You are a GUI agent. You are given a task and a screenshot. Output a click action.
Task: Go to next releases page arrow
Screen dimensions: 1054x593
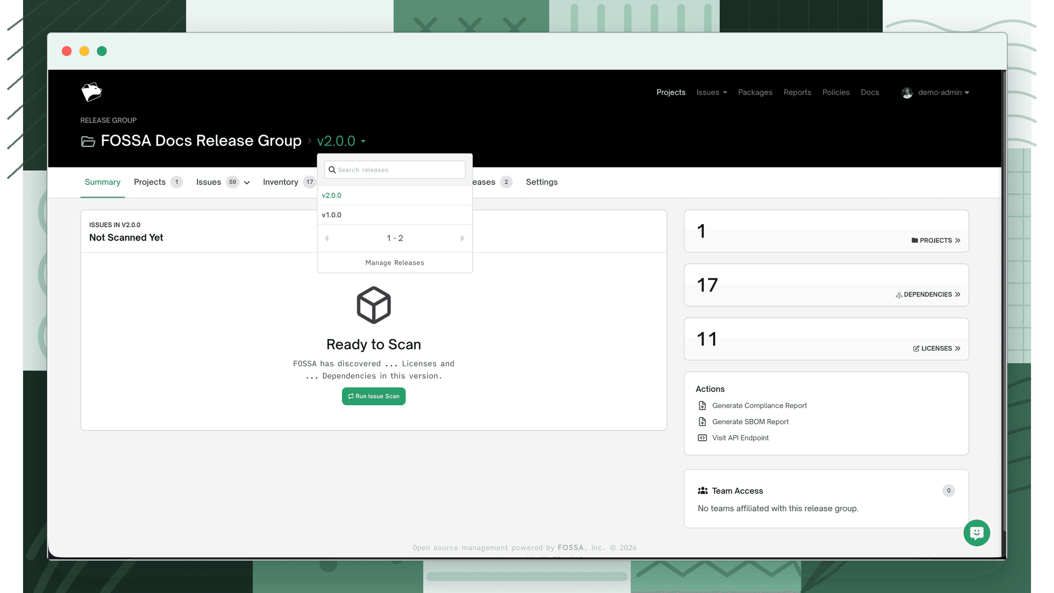(462, 238)
